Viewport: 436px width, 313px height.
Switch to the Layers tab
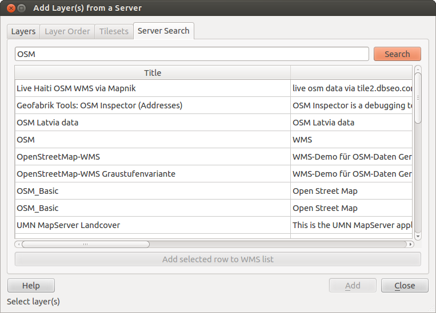tap(23, 31)
